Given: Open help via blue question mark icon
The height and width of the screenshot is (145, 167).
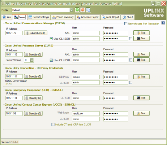Looking at the screenshot, I should pyautogui.click(x=163, y=23).
